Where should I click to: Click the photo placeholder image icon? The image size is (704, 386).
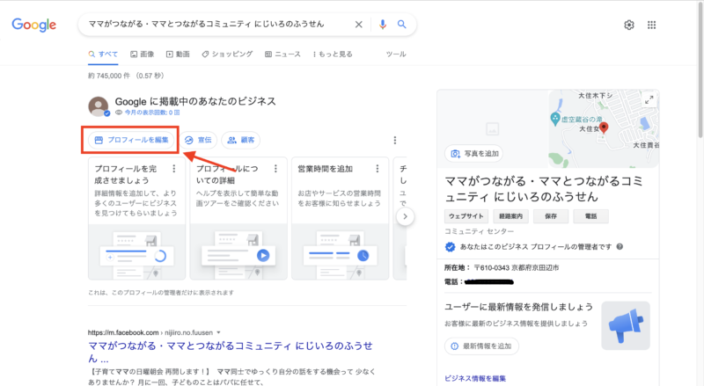click(x=492, y=129)
